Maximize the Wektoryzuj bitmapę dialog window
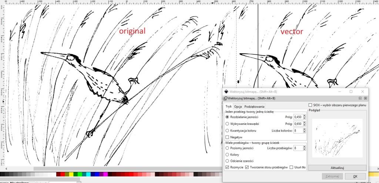The height and width of the screenshot is (183, 379). tap(351, 91)
